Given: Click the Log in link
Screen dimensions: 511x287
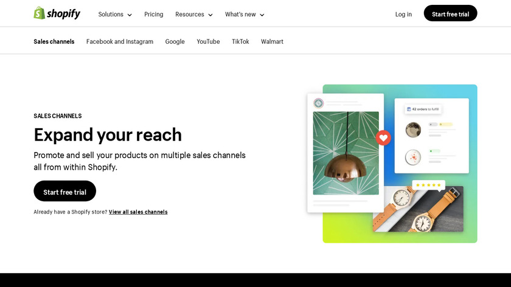Looking at the screenshot, I should click(403, 15).
